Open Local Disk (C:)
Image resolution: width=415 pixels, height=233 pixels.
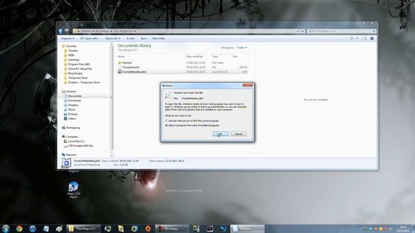click(76, 141)
